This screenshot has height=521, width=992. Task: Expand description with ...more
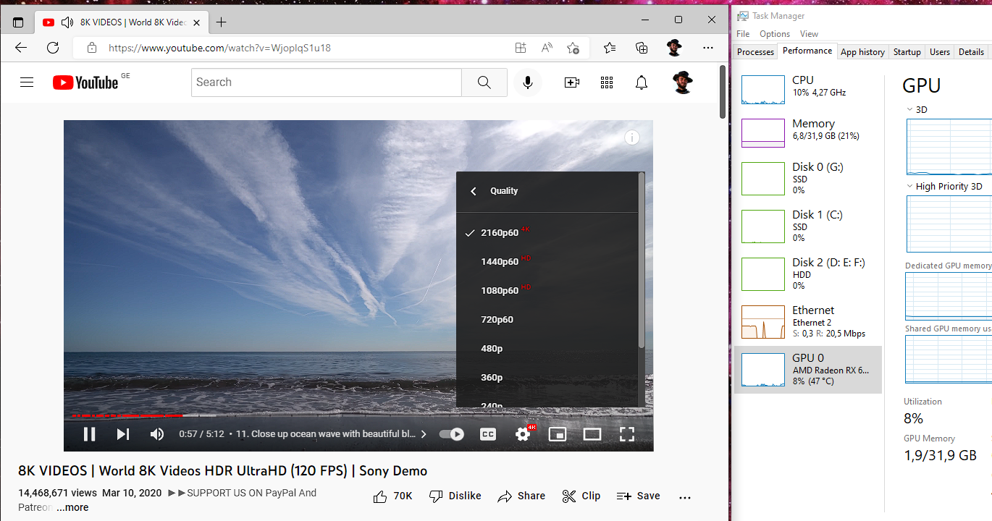point(72,507)
